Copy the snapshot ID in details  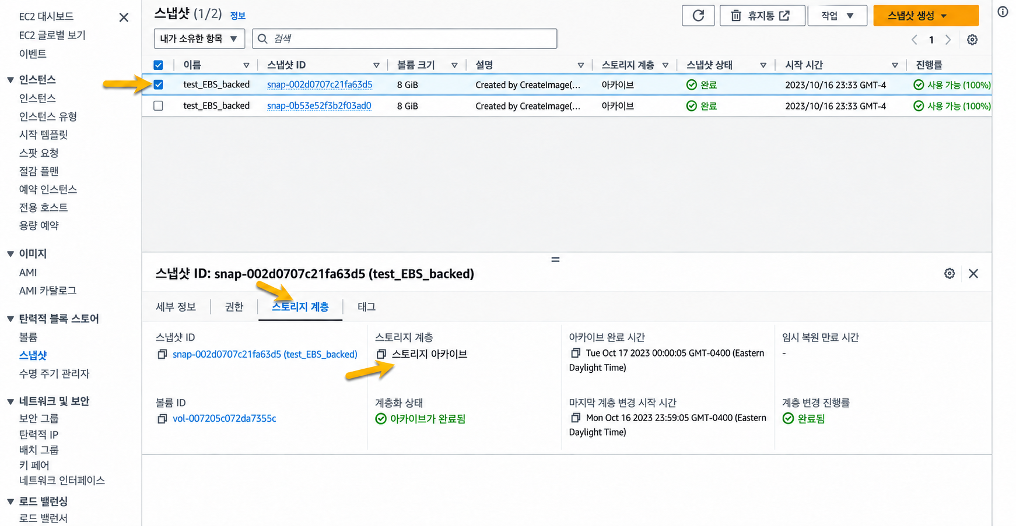162,354
